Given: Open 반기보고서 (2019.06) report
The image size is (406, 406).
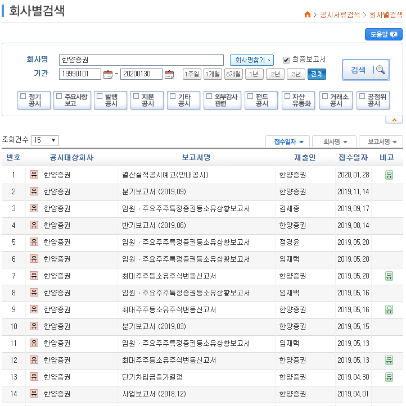Looking at the screenshot, I should 154,225.
